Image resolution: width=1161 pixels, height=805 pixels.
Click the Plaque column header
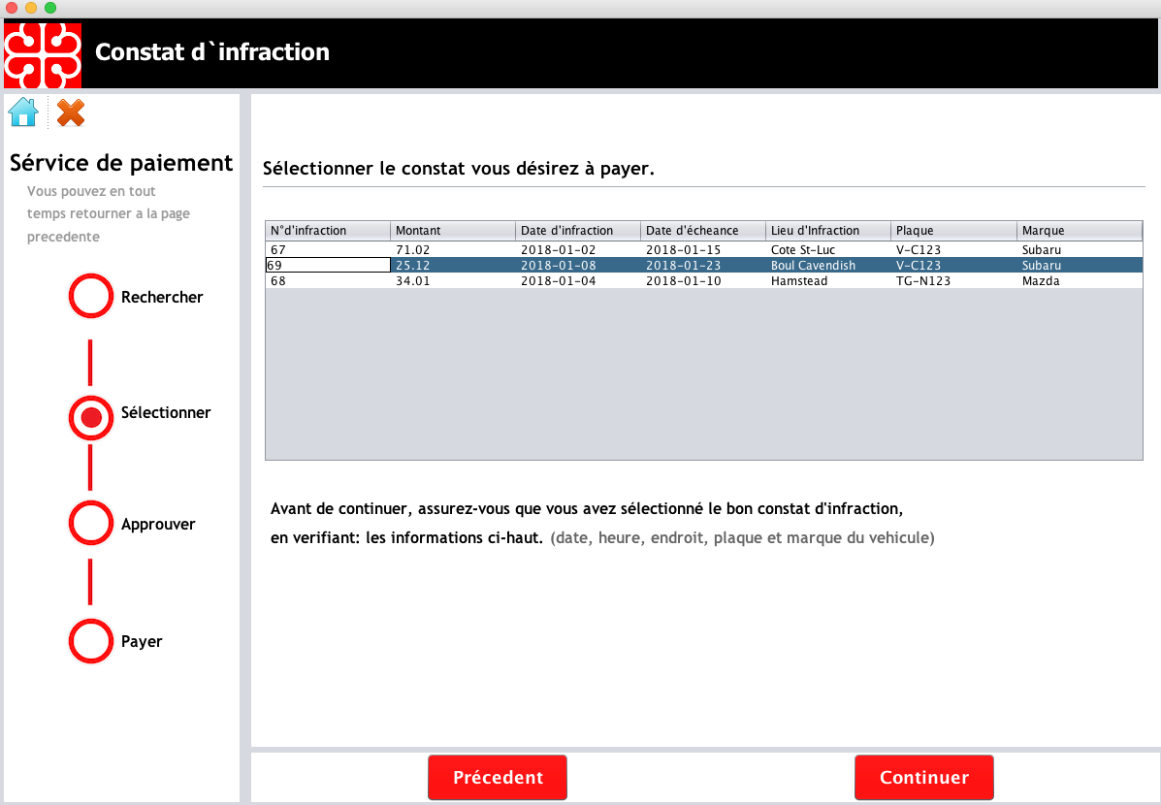click(x=952, y=231)
